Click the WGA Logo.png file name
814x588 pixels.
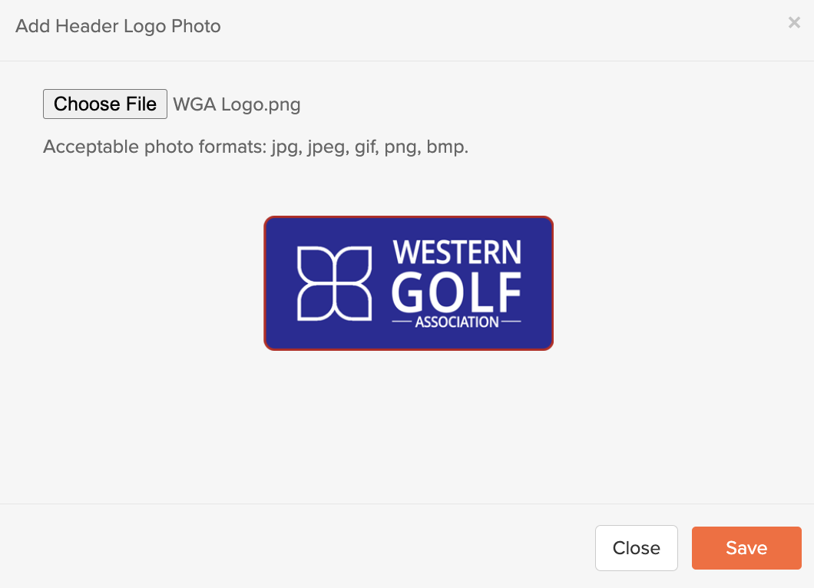point(237,104)
